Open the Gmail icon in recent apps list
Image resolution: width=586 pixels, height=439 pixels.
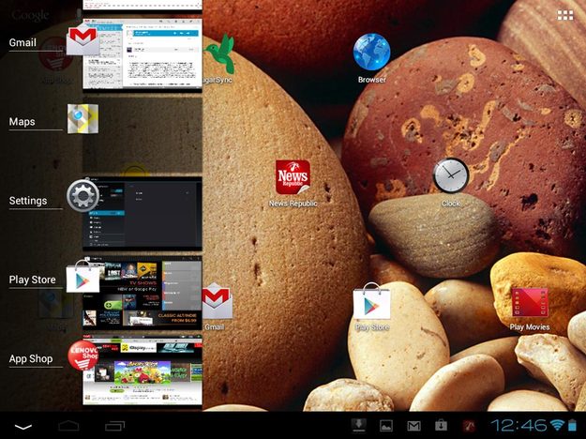coord(83,40)
